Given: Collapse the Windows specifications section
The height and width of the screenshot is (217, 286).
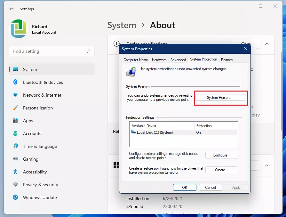Looking at the screenshot, I should [x=267, y=165].
